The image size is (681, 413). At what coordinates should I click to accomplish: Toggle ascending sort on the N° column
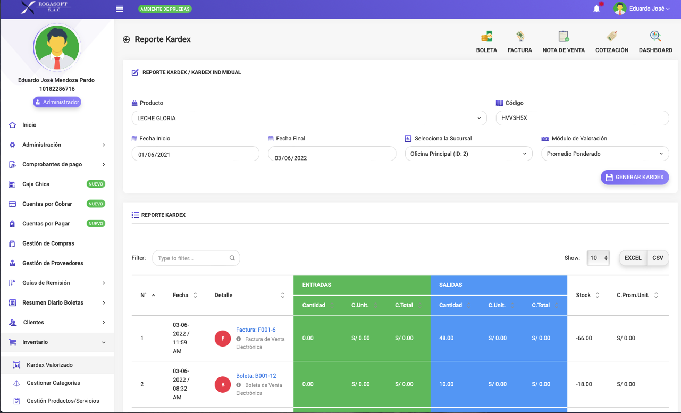[x=154, y=294]
